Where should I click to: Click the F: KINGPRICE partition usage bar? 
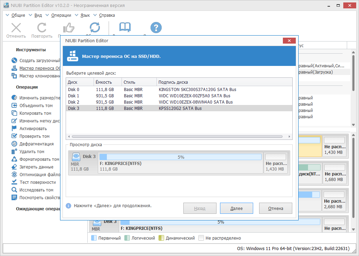click(181, 157)
